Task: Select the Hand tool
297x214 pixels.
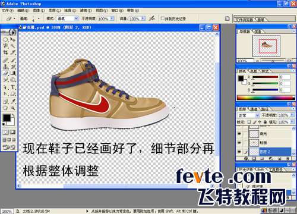Action: pos(5,108)
